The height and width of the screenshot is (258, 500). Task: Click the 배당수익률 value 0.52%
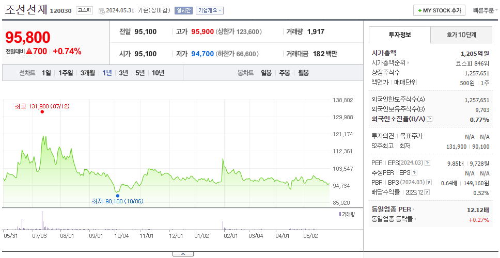click(481, 193)
